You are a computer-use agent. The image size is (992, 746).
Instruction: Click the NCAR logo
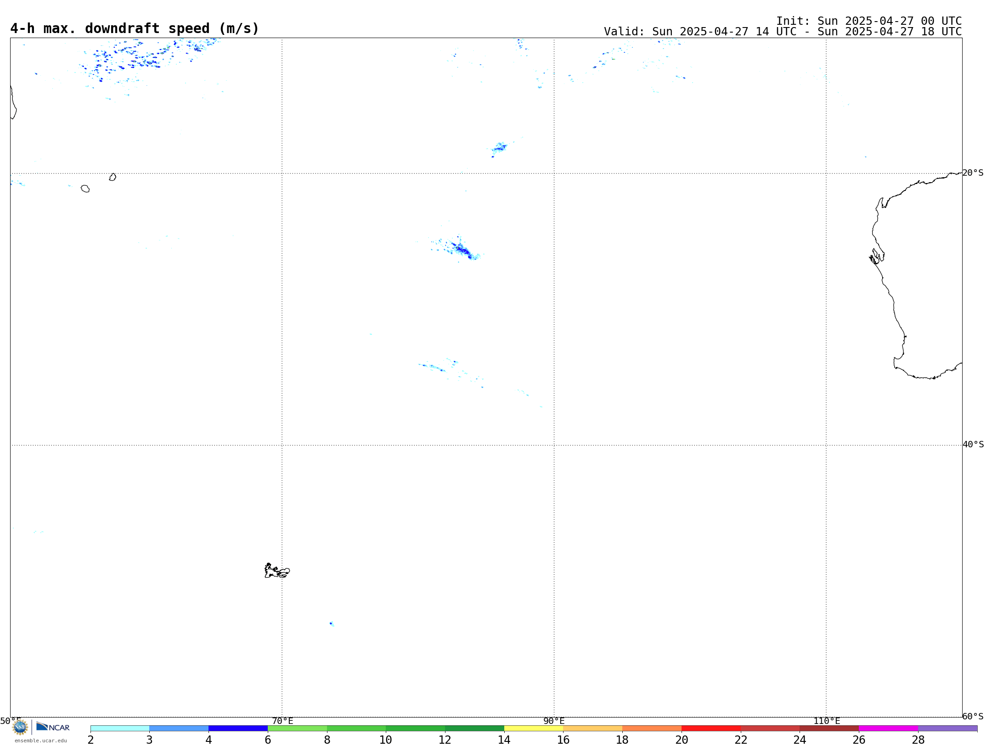(53, 727)
